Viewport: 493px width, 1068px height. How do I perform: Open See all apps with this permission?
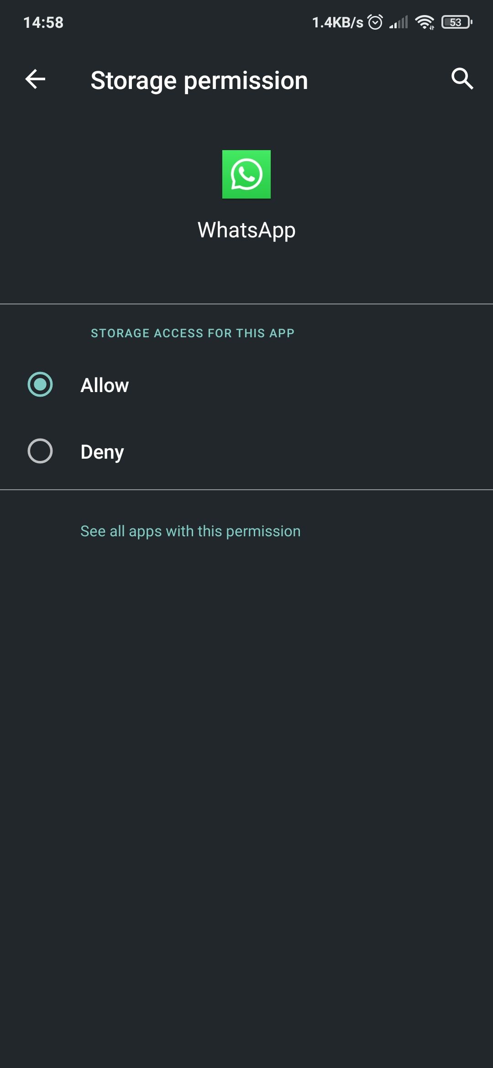click(x=190, y=531)
